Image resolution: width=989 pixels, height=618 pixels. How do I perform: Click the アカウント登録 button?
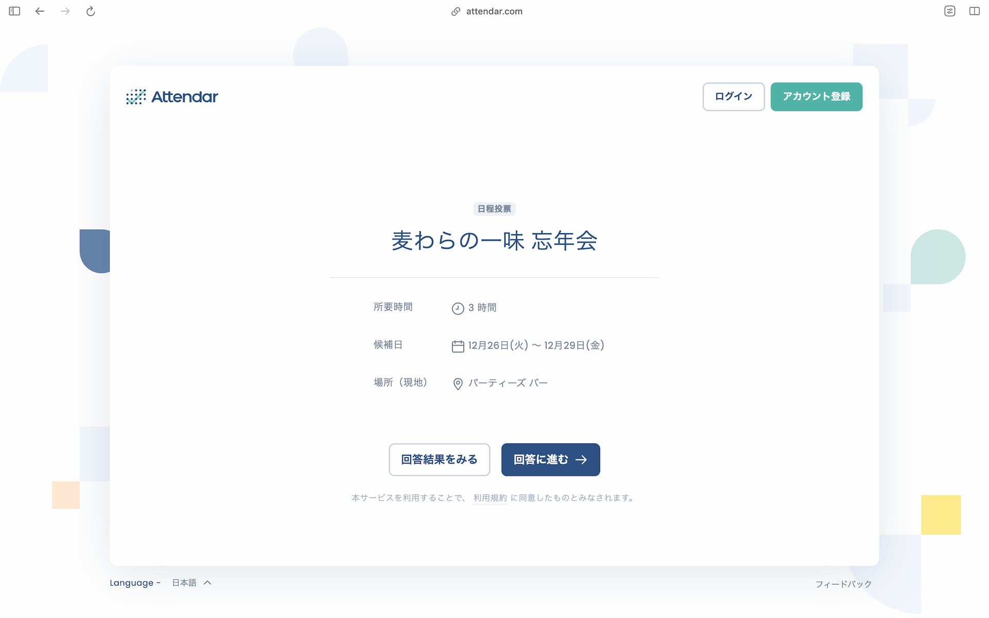coord(816,97)
